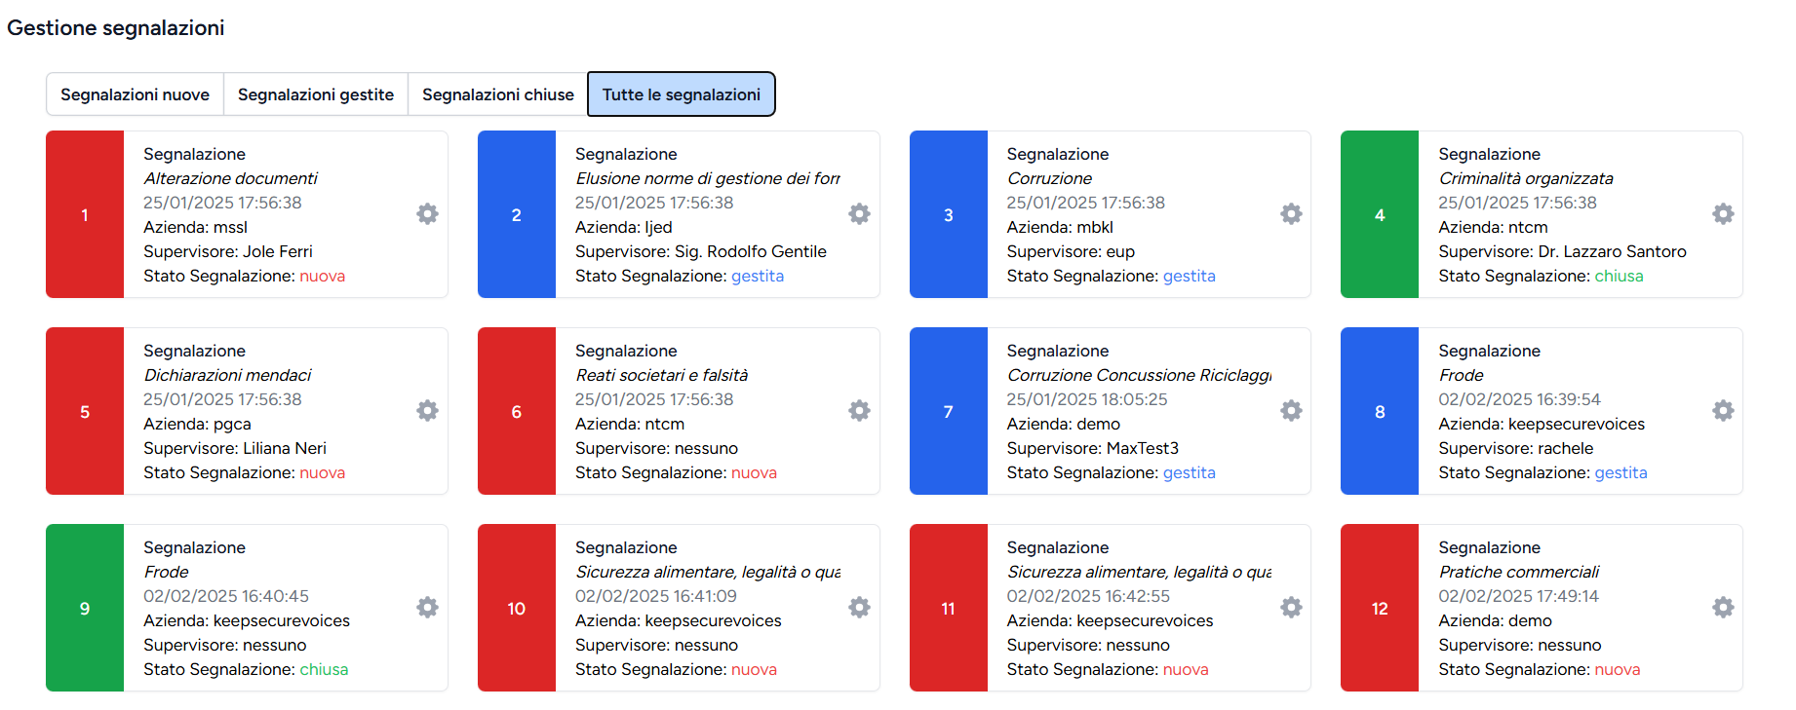Open the Segnalazioni gestite tab
Screen dimensions: 1796x710
point(316,93)
